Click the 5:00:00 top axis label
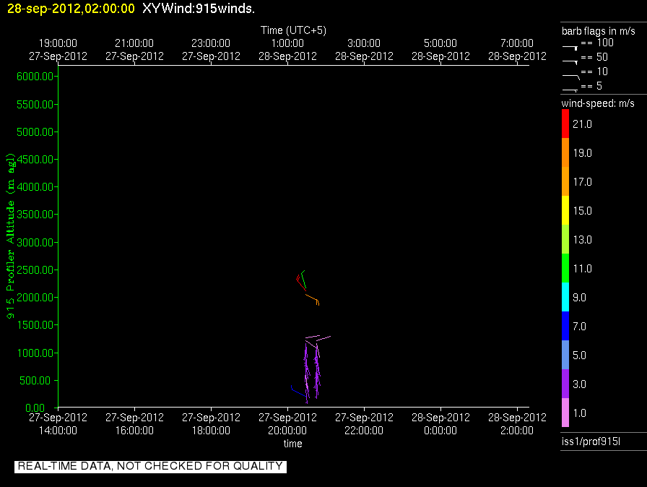647x487 pixels. [440, 43]
